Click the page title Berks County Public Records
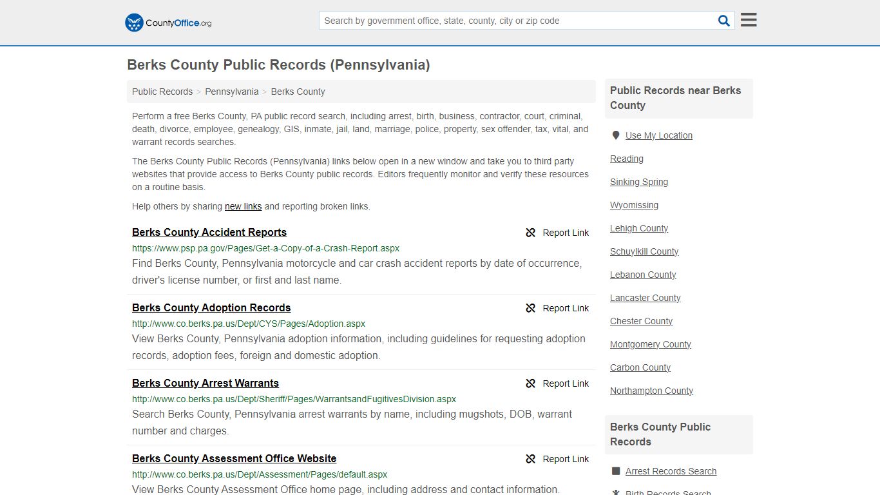This screenshot has width=880, height=495. pos(278,65)
